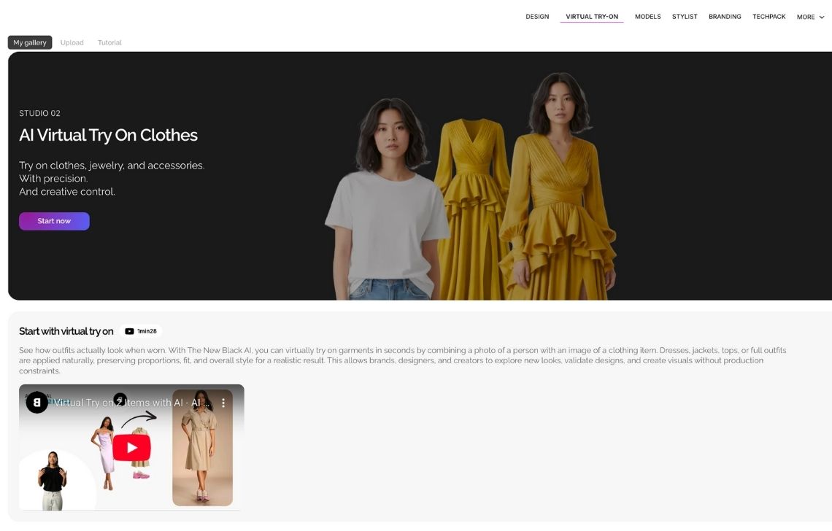
Task: Open the video's three-dot options menu
Action: (x=223, y=403)
